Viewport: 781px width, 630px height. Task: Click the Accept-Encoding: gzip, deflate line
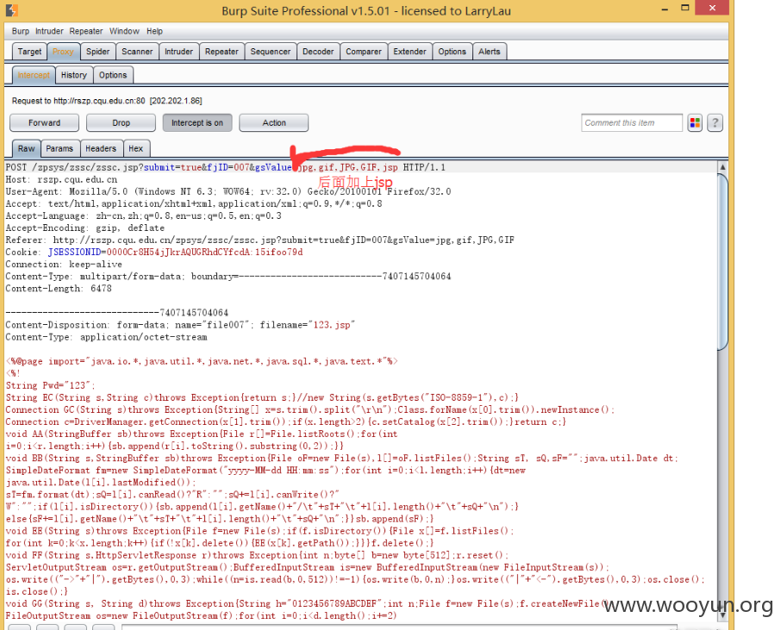coord(84,228)
